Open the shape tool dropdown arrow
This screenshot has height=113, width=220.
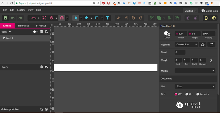[102, 18]
